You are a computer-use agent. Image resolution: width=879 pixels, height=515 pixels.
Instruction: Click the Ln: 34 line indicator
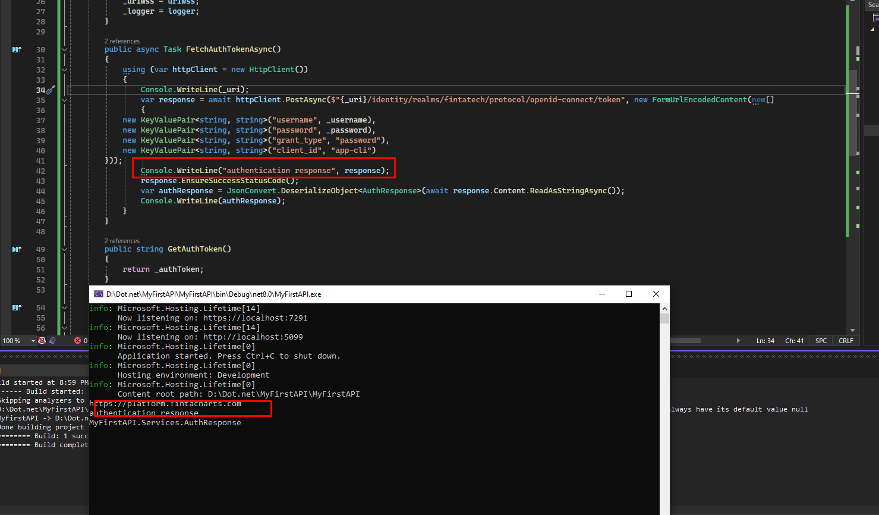(x=765, y=341)
